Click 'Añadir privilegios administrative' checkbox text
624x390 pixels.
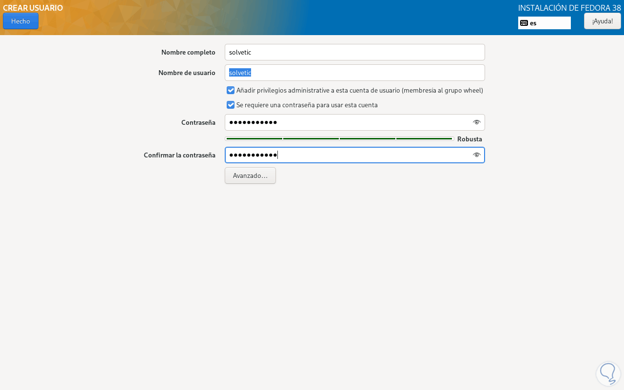pyautogui.click(x=360, y=90)
